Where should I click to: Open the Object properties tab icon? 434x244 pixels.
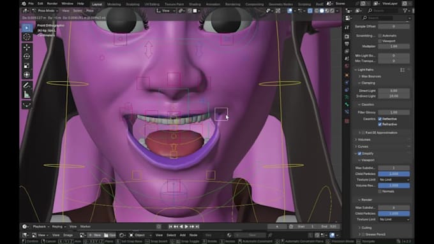tap(347, 75)
